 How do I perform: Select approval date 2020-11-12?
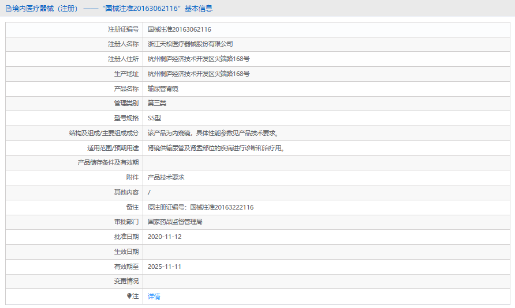(165, 237)
